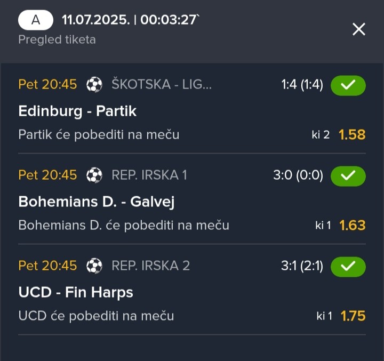Tap the soccer ball icon for Škotska league
This screenshot has width=384, height=361.
coord(94,84)
